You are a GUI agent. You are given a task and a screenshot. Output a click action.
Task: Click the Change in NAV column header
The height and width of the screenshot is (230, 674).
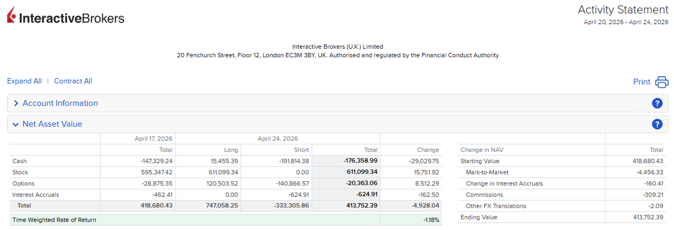pyautogui.click(x=482, y=150)
